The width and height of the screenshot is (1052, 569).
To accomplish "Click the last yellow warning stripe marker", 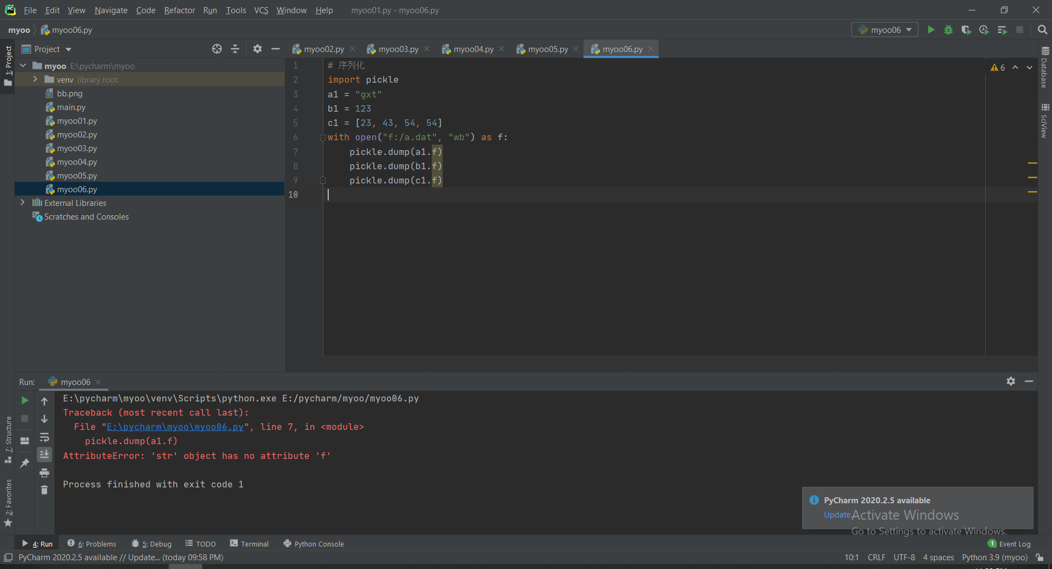I will pos(1032,192).
